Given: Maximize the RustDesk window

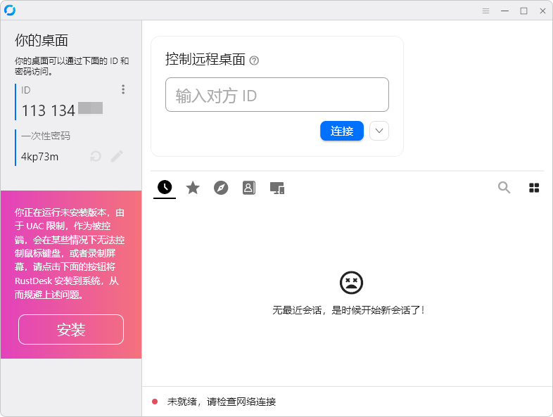Looking at the screenshot, I should pyautogui.click(x=523, y=11).
